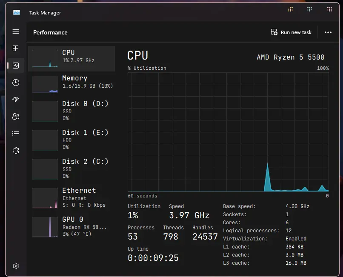Click the processes count 53

(133, 237)
